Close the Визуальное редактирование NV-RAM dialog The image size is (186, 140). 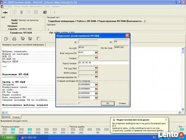pos(127,36)
